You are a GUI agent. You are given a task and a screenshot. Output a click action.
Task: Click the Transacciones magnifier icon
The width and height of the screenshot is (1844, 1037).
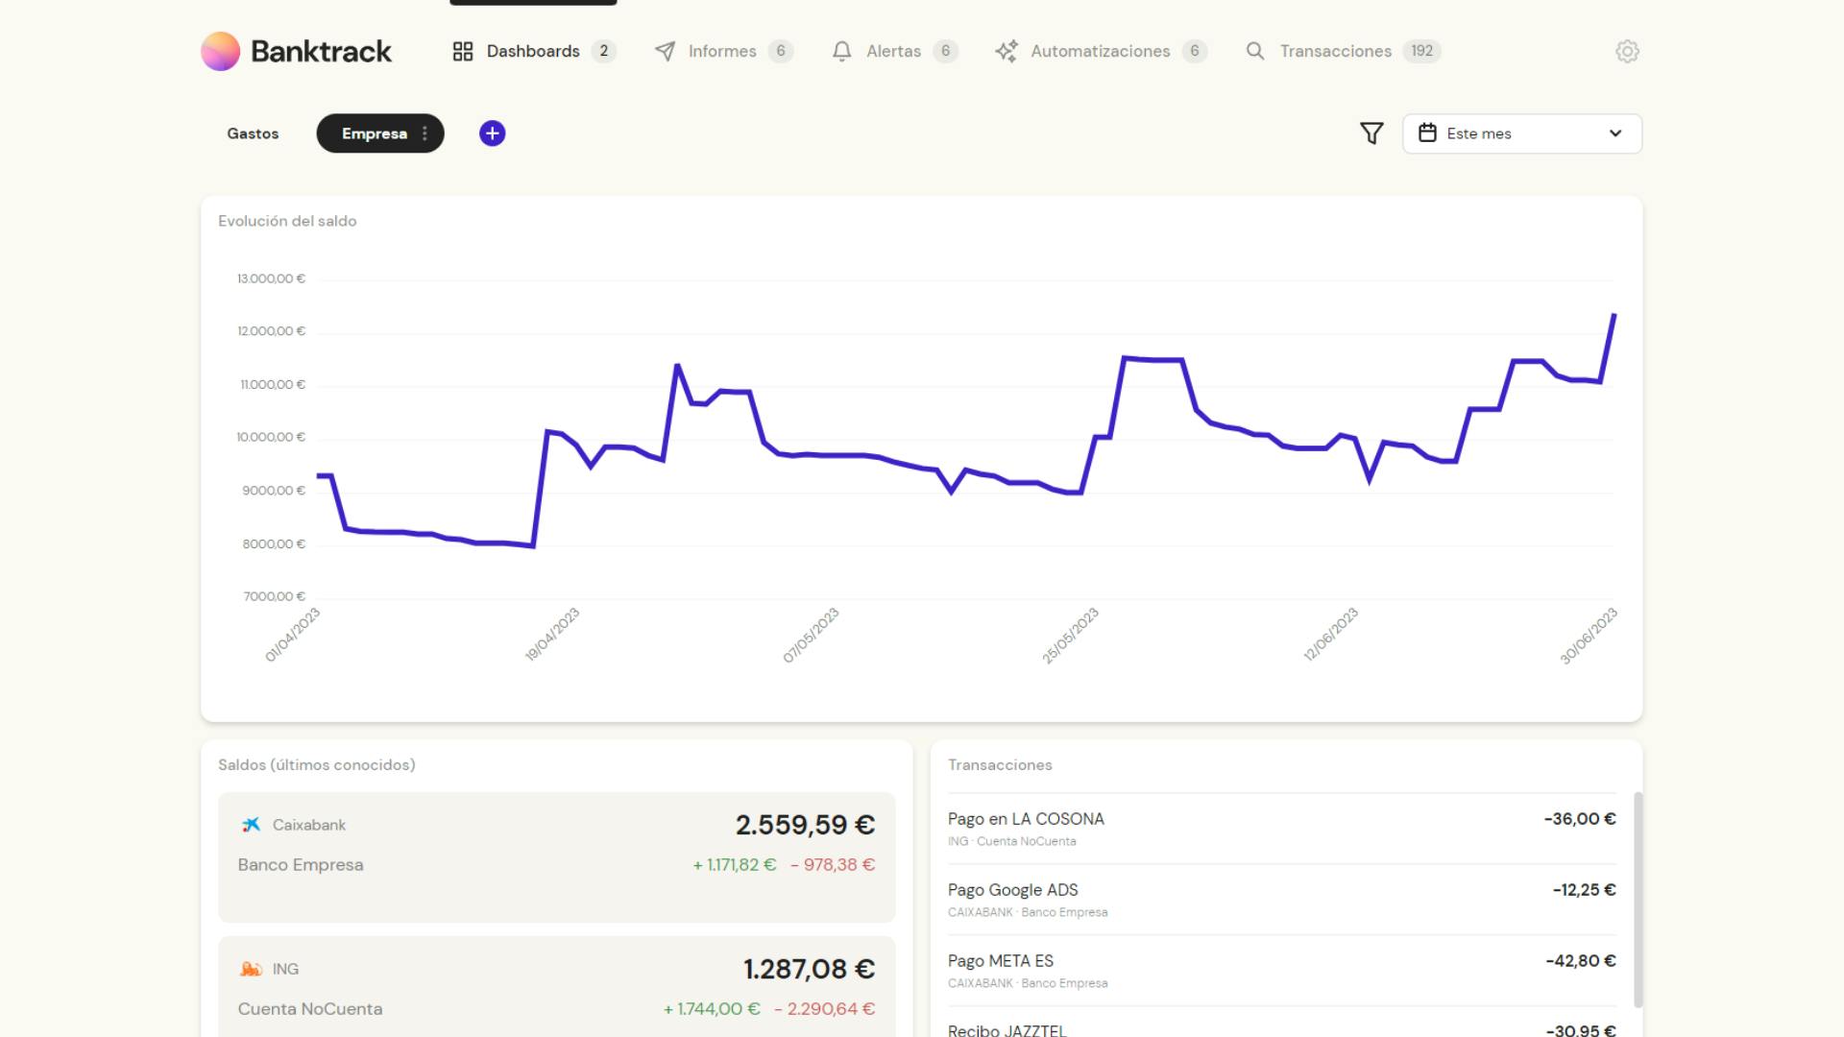pyautogui.click(x=1255, y=51)
